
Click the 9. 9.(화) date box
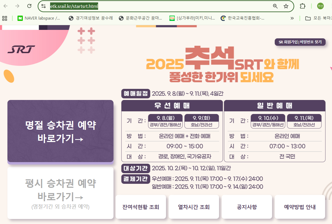point(202,121)
